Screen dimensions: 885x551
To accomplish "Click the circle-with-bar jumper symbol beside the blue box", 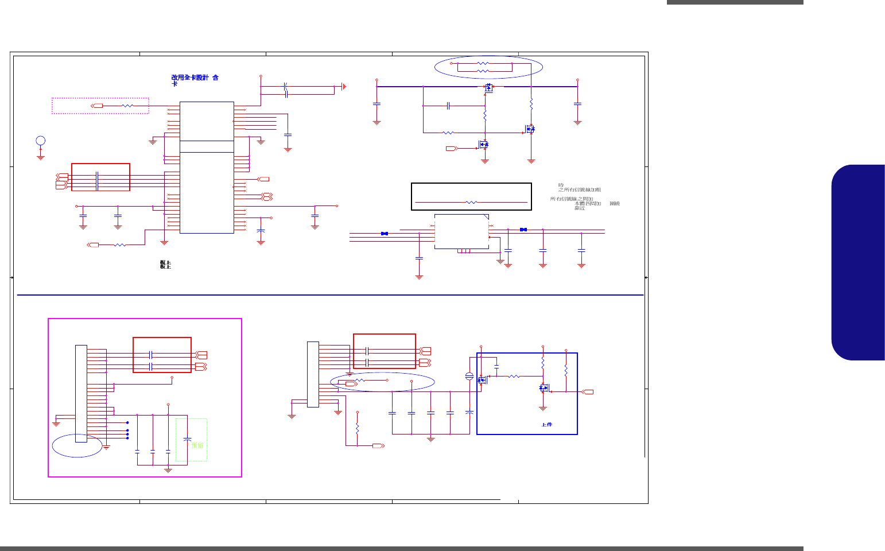I will pyautogui.click(x=469, y=377).
